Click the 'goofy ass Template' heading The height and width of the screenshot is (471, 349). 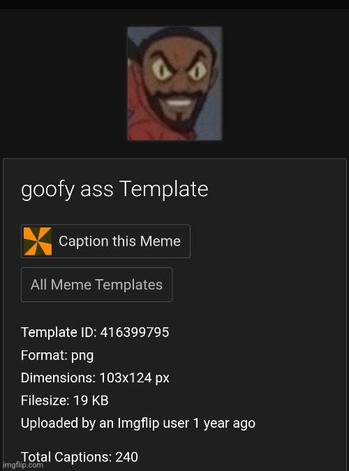(114, 189)
